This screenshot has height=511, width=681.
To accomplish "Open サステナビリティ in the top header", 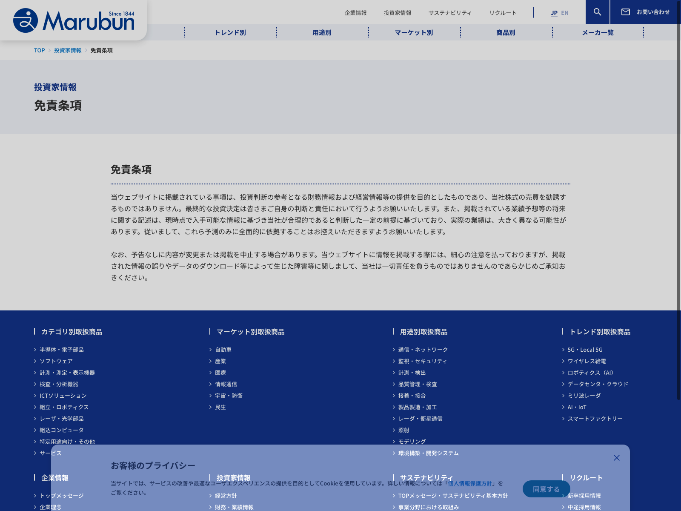I will (x=450, y=13).
